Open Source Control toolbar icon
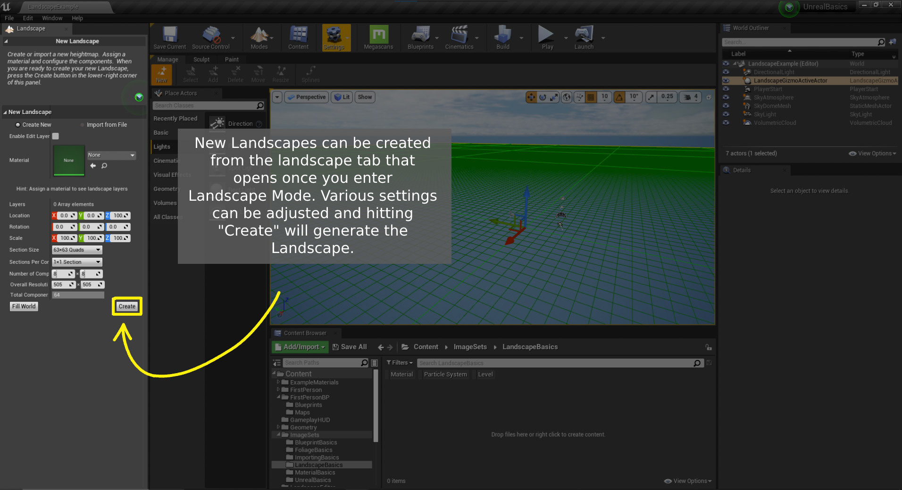902x490 pixels. (x=211, y=38)
